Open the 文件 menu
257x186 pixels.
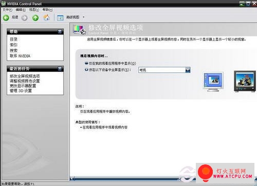click(x=7, y=10)
